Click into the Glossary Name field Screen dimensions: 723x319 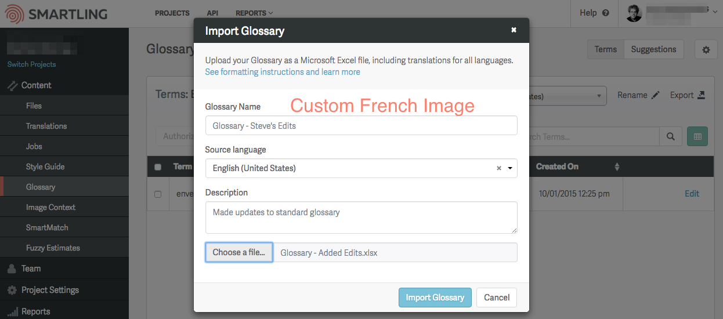[361, 125]
